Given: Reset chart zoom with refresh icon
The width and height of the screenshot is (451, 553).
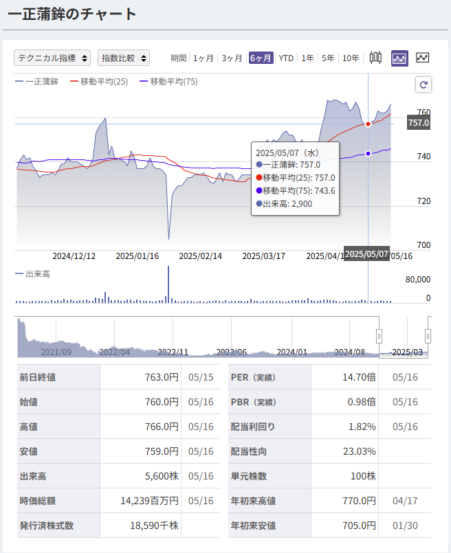Looking at the screenshot, I should tap(423, 84).
